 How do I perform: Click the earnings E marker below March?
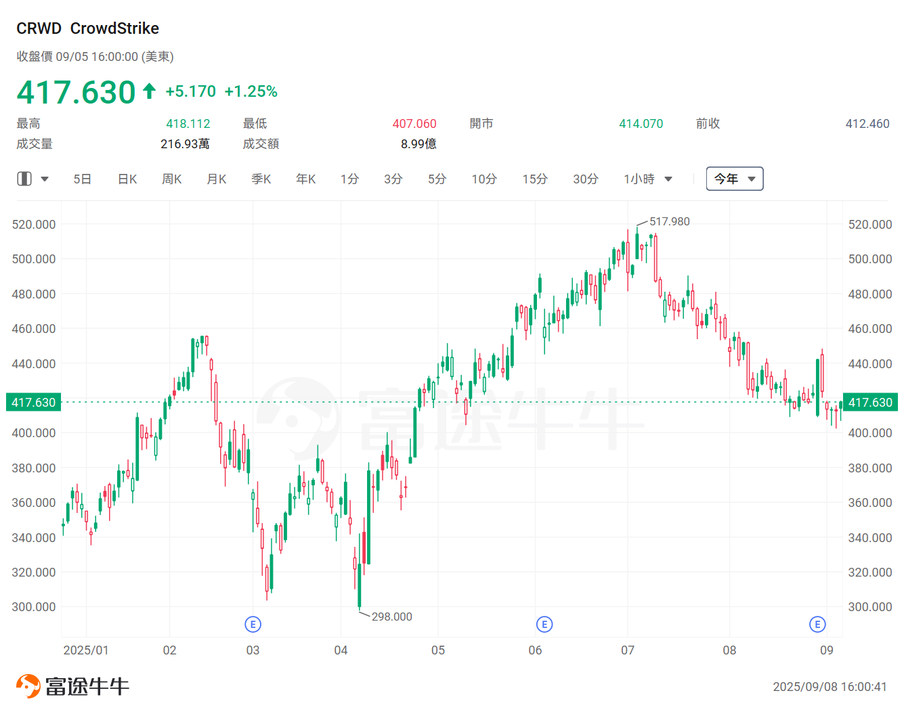(x=253, y=624)
